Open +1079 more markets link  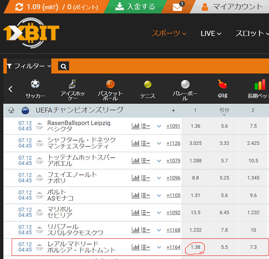[x=173, y=161]
